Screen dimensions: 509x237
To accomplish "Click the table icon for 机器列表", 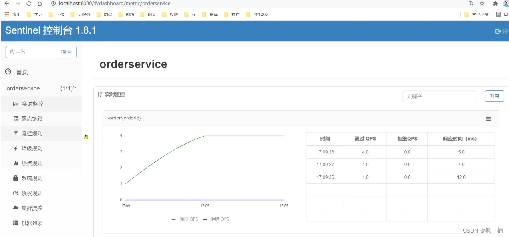I will point(16,223).
